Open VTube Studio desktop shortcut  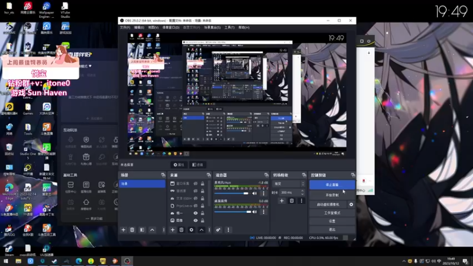pyautogui.click(x=65, y=10)
